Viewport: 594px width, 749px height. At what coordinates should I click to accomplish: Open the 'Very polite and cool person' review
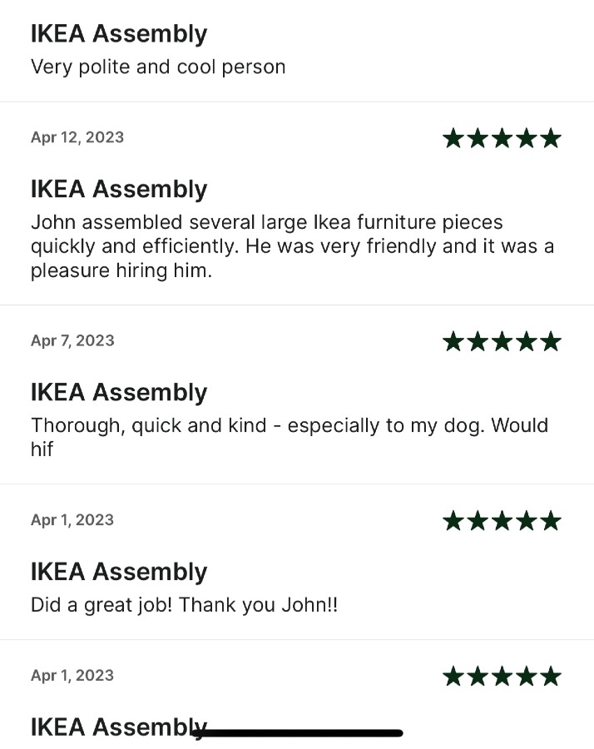(158, 67)
